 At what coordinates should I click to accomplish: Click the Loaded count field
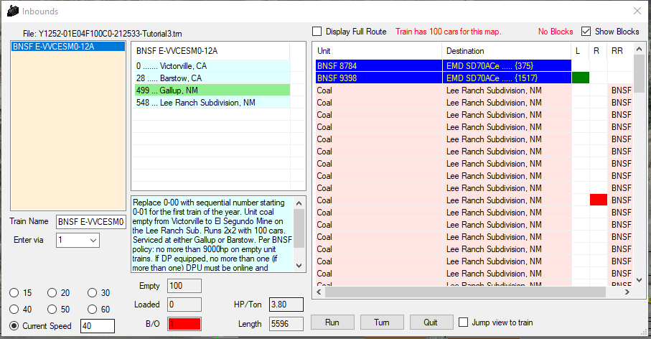184,305
